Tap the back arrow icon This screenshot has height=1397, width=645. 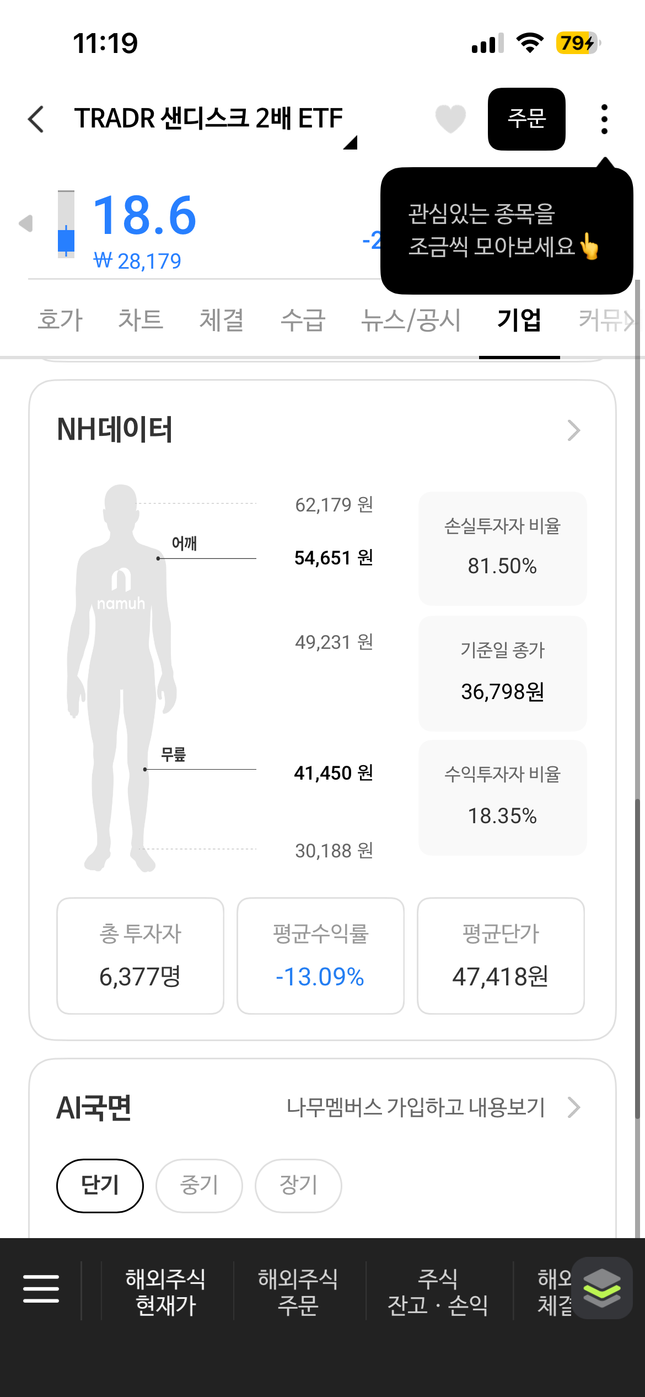pos(36,119)
